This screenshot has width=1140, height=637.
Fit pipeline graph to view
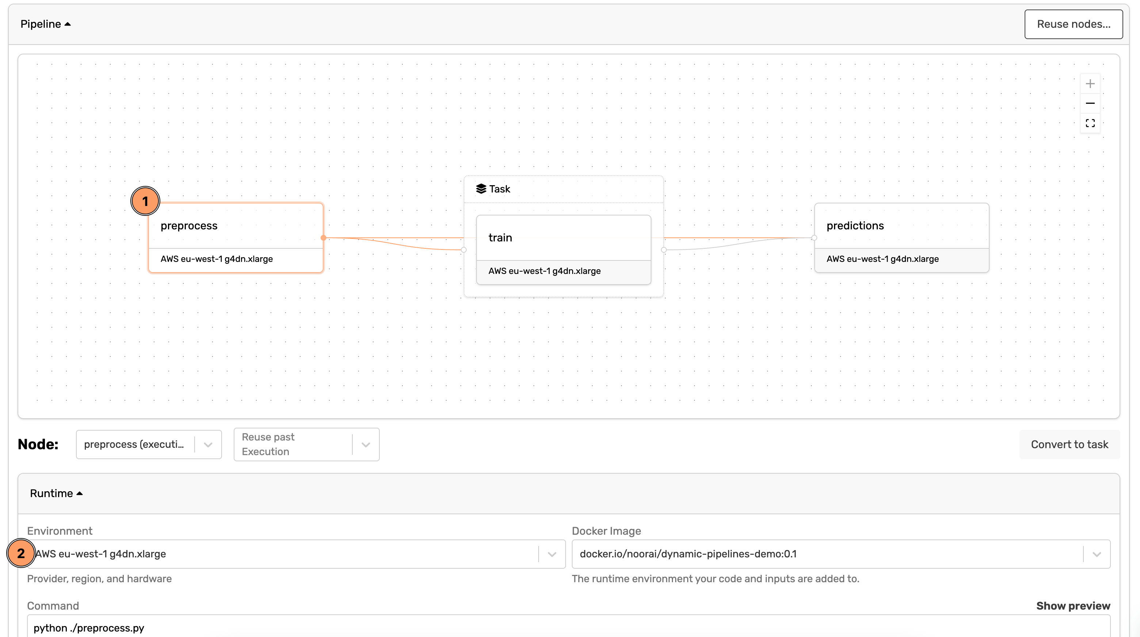[x=1090, y=123]
